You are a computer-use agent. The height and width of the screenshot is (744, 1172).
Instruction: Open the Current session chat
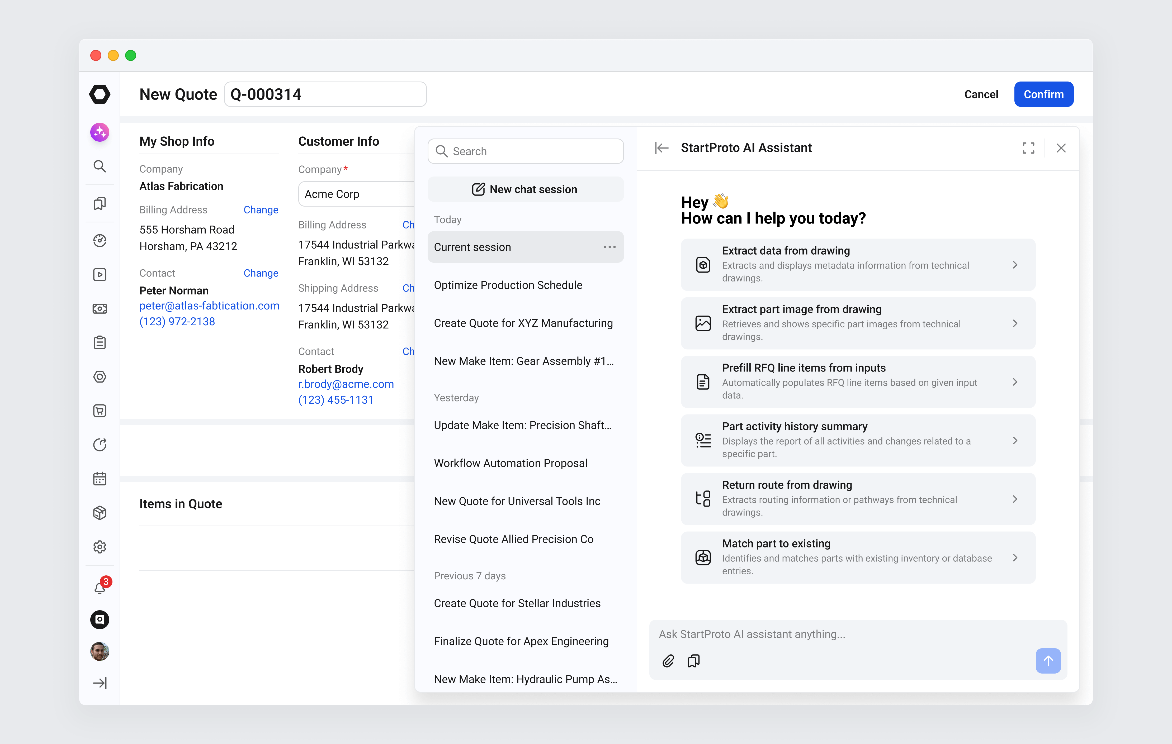click(525, 247)
